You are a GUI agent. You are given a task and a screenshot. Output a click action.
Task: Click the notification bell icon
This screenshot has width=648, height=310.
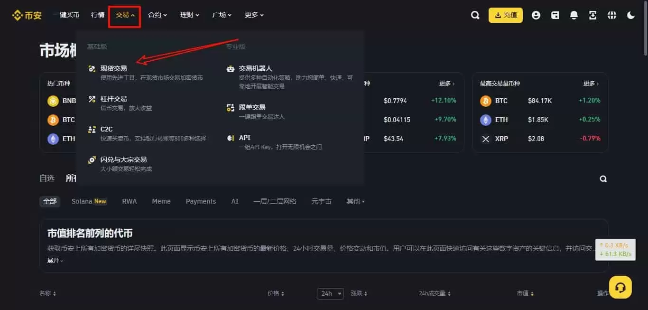click(x=574, y=15)
